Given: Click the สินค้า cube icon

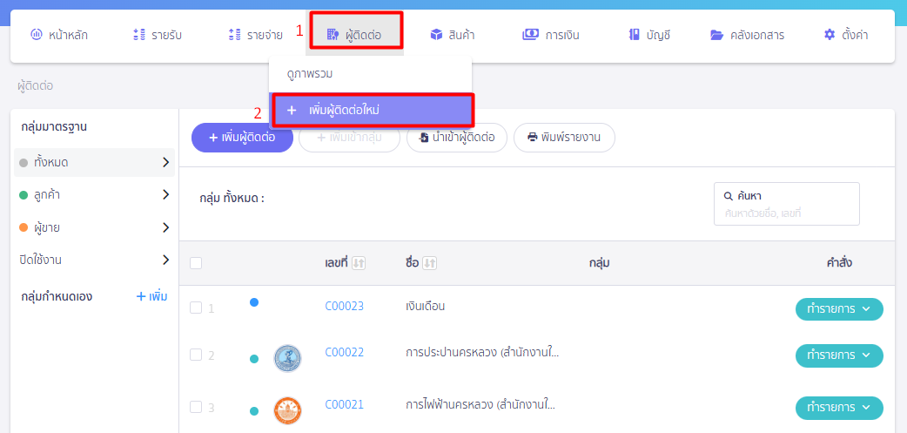Looking at the screenshot, I should (x=436, y=35).
